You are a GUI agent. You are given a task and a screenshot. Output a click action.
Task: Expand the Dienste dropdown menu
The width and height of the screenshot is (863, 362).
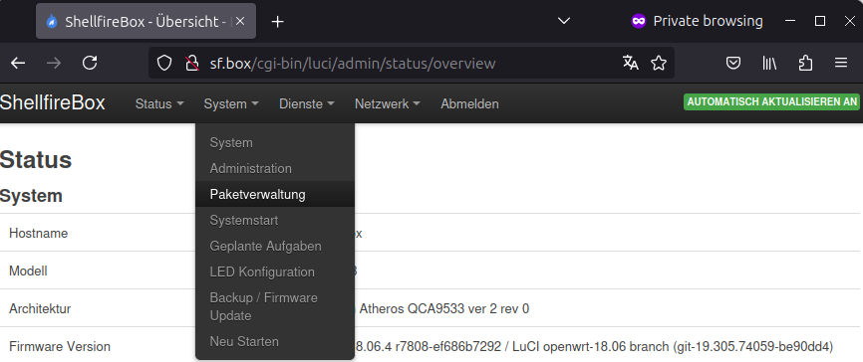(x=307, y=103)
